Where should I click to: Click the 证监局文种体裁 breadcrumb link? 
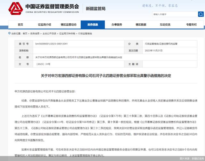coord(67,34)
